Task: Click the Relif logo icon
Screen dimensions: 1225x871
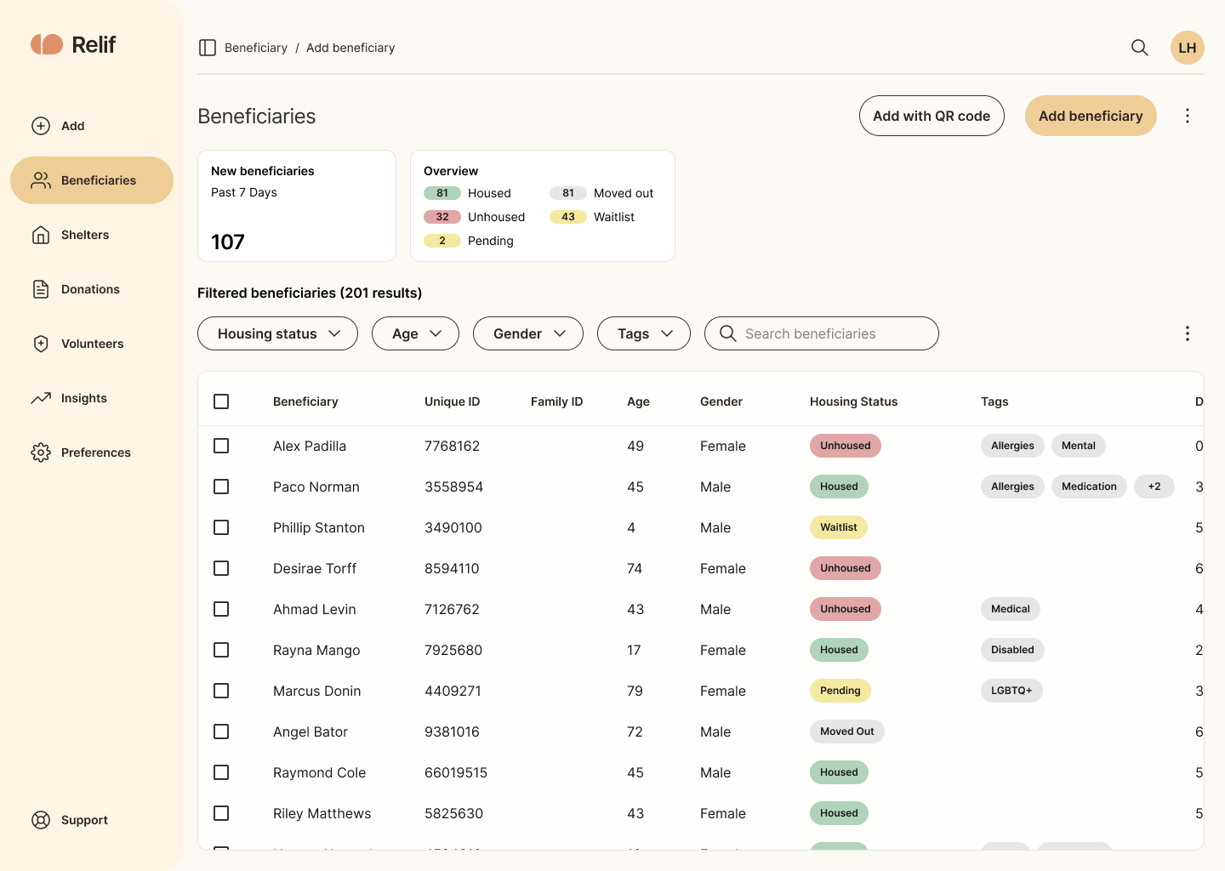Action: 47,44
